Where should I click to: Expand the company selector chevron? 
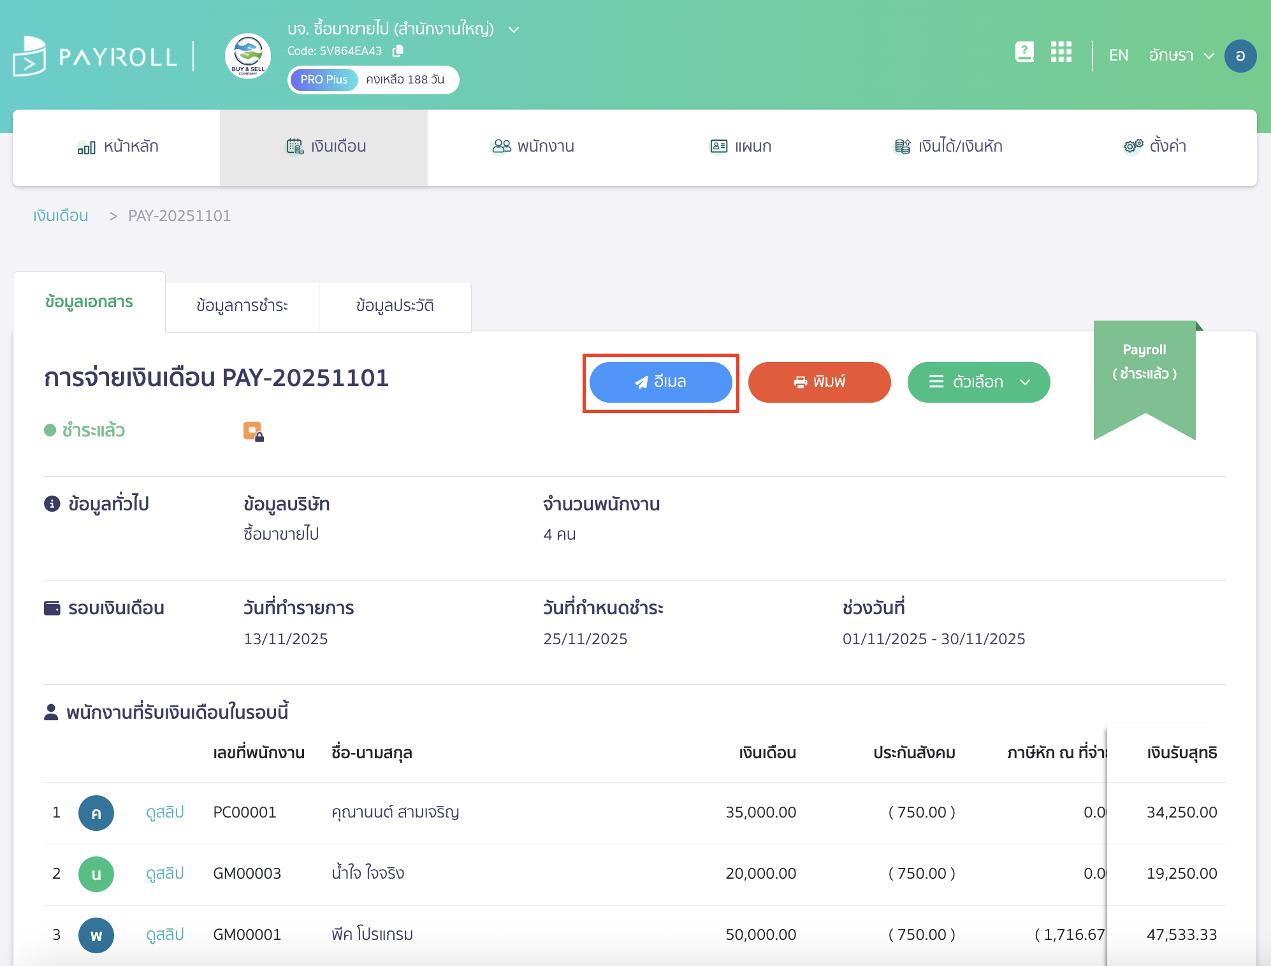(x=514, y=30)
